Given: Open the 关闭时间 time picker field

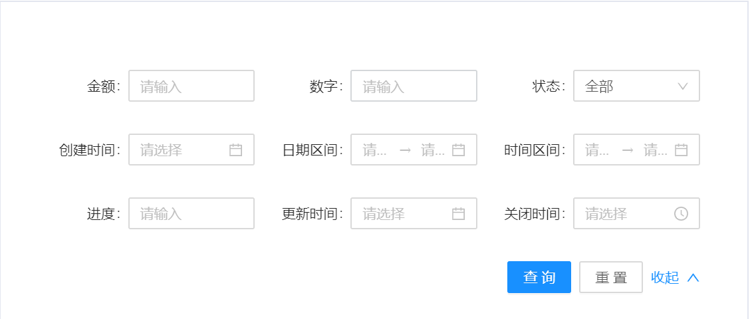Looking at the screenshot, I should (637, 213).
